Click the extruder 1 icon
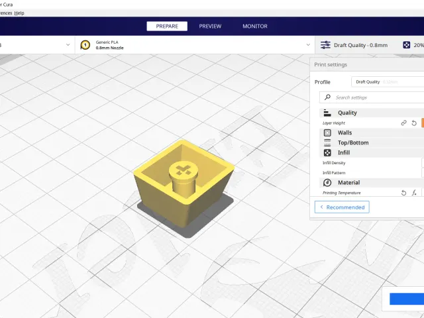This screenshot has width=424, height=318. click(x=85, y=45)
